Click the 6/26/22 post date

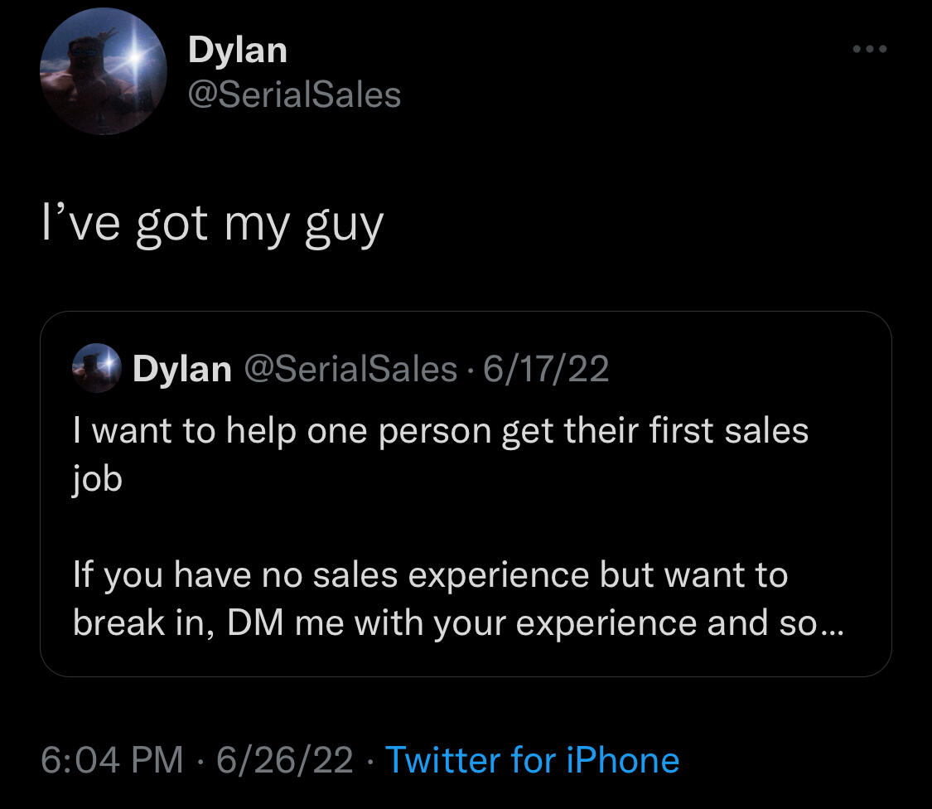[284, 759]
